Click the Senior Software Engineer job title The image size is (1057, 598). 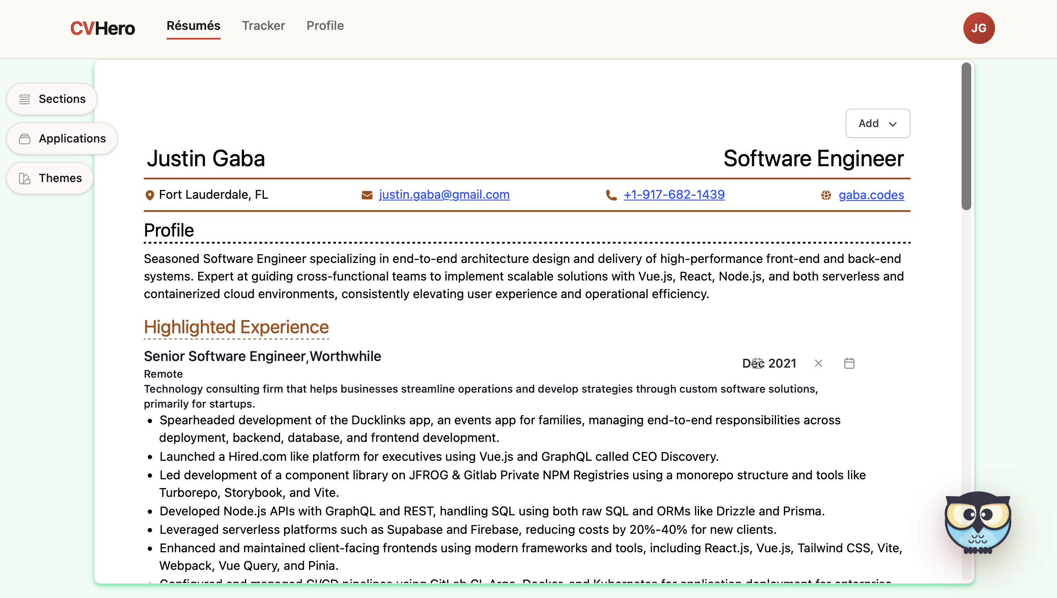tap(225, 356)
